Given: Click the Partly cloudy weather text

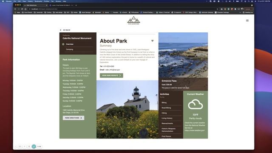Looking at the screenshot, I should tap(195, 118).
